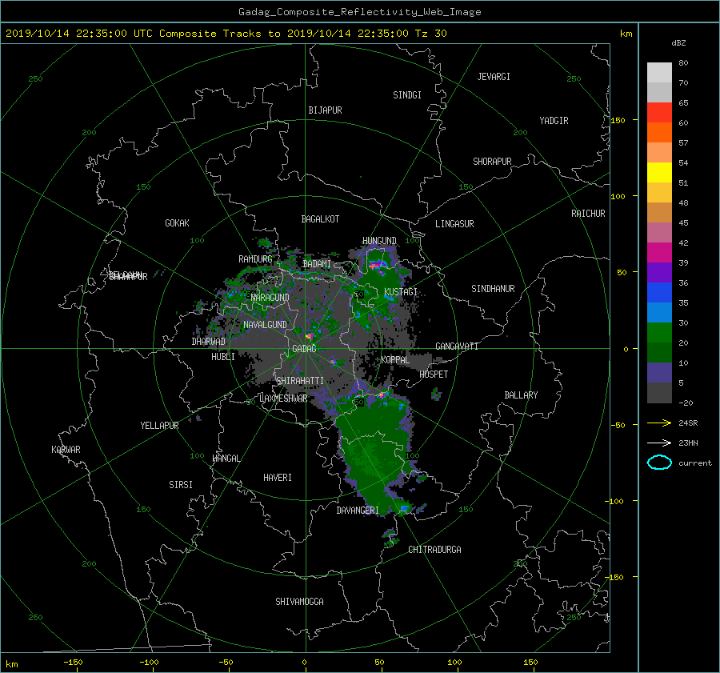Click the intense echo cell near HUNGUND

click(x=378, y=265)
